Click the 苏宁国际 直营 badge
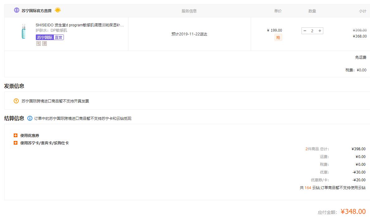Screen dimensions: 370x217 pyautogui.click(x=50, y=37)
